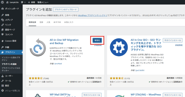Screen dimensions: 185x97
Task: Open ユーザー sidebar icon
Action: coord(2,76)
